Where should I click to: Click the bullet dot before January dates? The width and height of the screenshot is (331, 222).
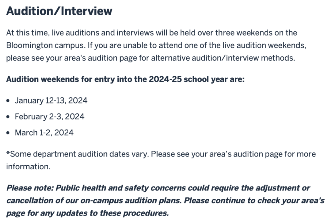tap(8, 100)
